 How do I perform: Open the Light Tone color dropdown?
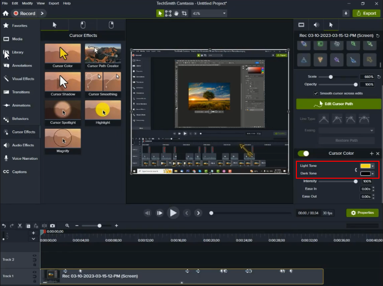click(x=373, y=166)
